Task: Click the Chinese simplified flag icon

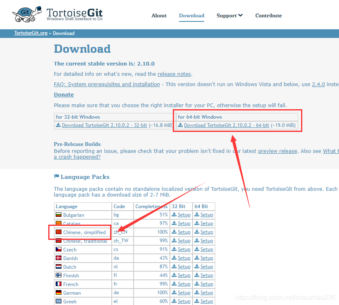Action: 59,232
